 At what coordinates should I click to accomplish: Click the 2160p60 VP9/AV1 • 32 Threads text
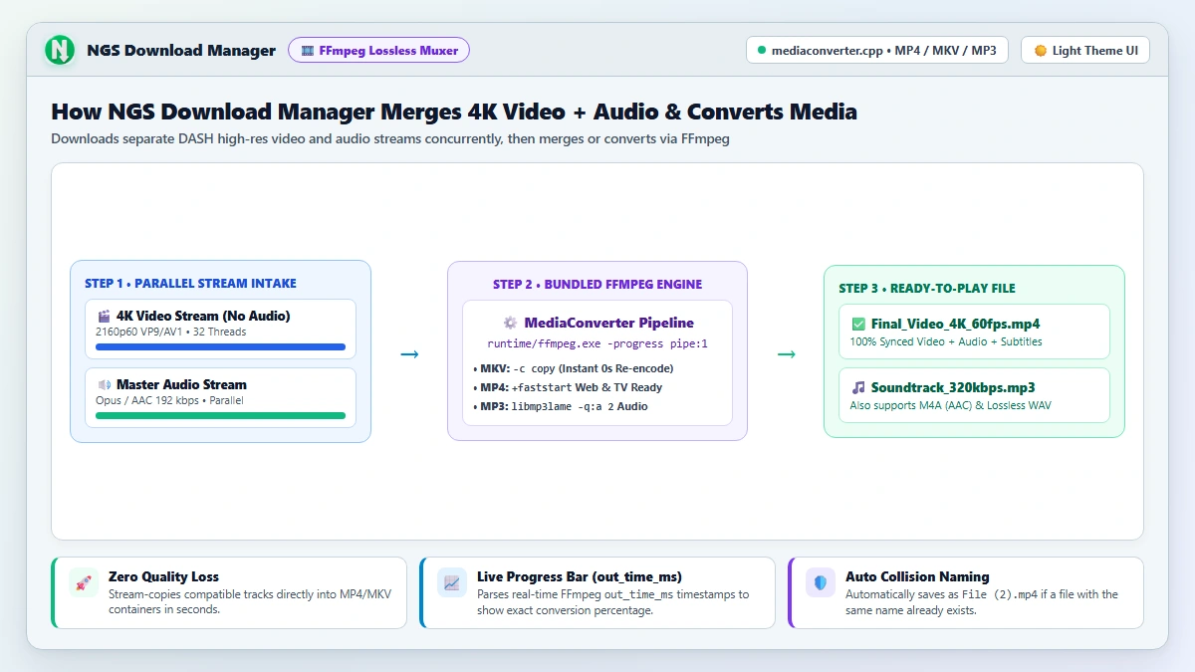pos(170,332)
